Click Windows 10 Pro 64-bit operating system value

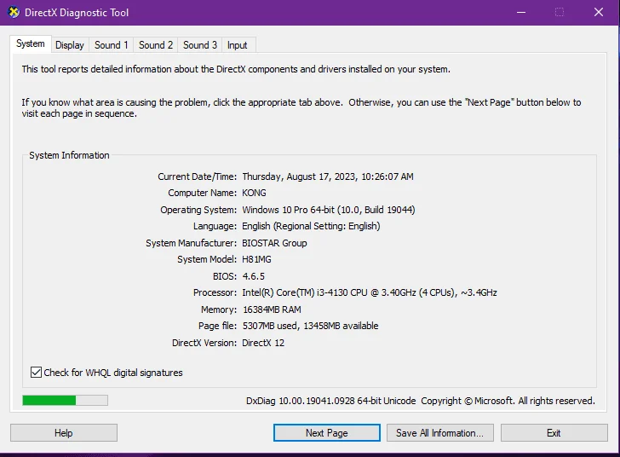coord(329,210)
